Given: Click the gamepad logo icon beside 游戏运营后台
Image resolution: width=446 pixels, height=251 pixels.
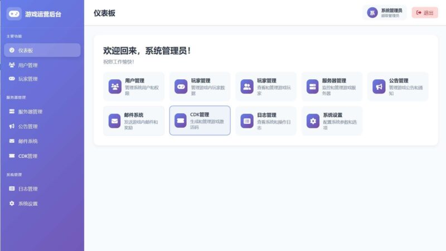Looking at the screenshot, I should pos(14,13).
